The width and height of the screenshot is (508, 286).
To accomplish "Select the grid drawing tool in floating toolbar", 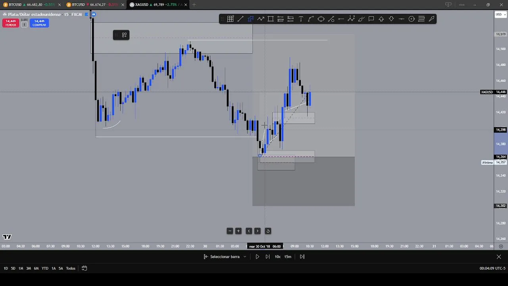I will point(230,19).
